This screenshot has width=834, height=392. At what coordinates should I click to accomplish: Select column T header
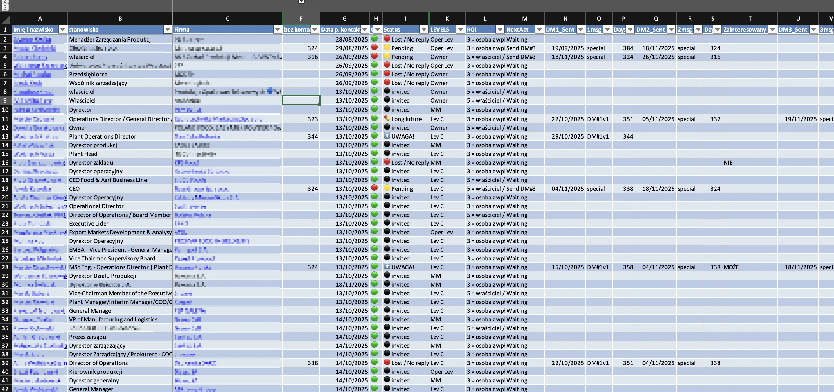click(749, 19)
